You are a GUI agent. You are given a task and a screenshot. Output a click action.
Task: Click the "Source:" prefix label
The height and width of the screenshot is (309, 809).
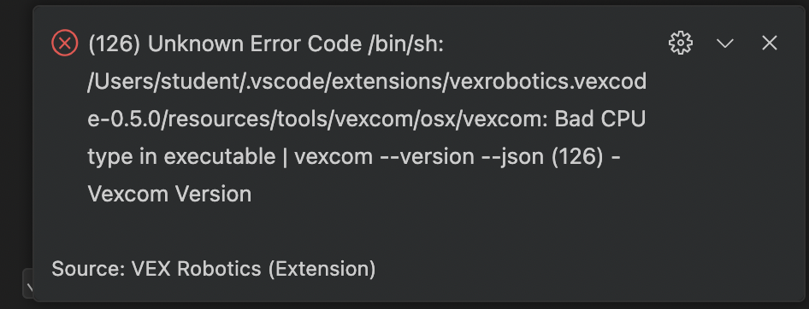click(x=89, y=269)
